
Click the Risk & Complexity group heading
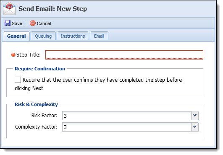pyautogui.click(x=36, y=104)
